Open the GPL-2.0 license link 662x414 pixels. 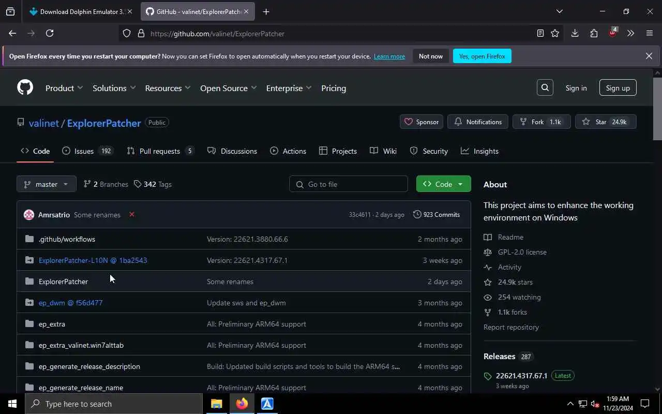(522, 252)
